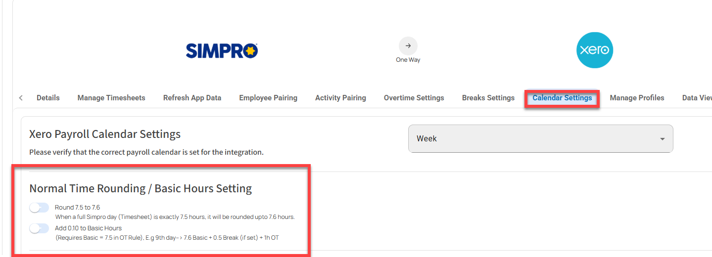Click the 'Round 7.5 to 7.6' label
This screenshot has width=712, height=257.
[78, 208]
